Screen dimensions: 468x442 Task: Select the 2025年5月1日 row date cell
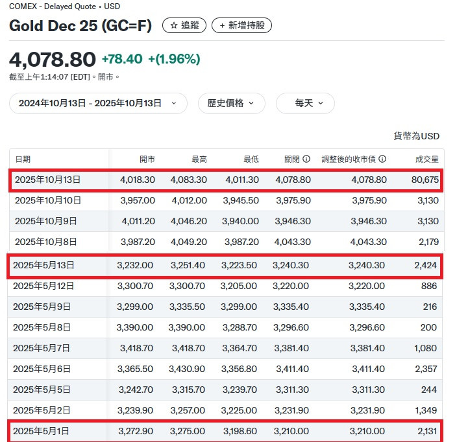41,431
